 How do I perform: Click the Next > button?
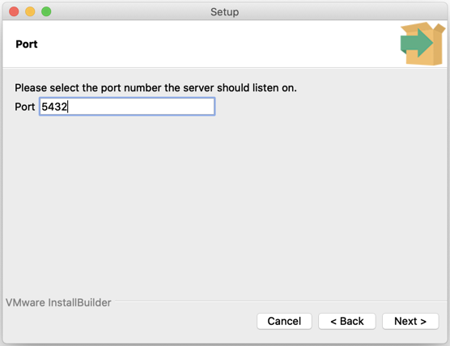point(410,321)
